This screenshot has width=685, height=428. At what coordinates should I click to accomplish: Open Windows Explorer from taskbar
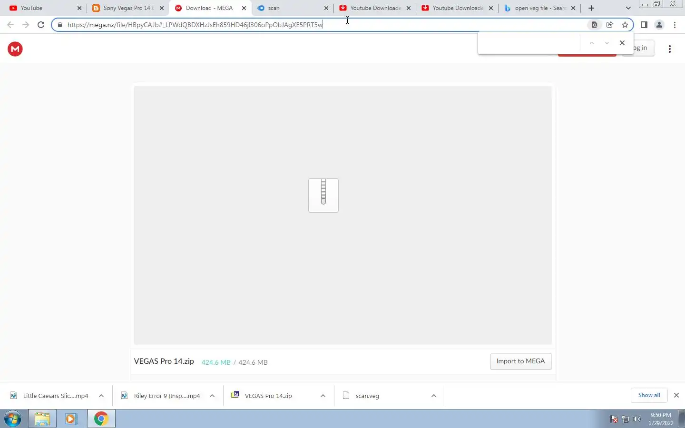pyautogui.click(x=42, y=419)
